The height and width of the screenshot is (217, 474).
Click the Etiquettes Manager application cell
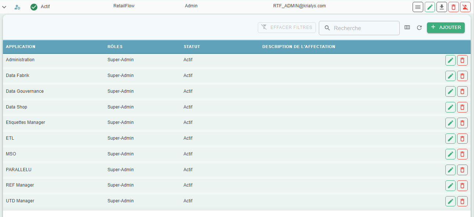(25, 122)
